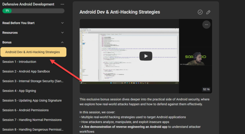The height and width of the screenshot is (134, 245).
Task: Open course options ellipsis beside Defensive Android Development
Action: pyautogui.click(x=62, y=4)
